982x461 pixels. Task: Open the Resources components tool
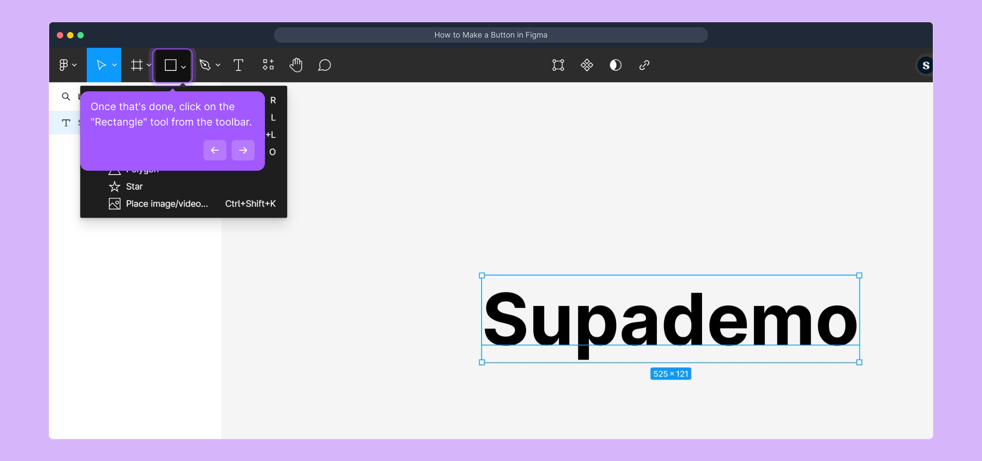[268, 65]
